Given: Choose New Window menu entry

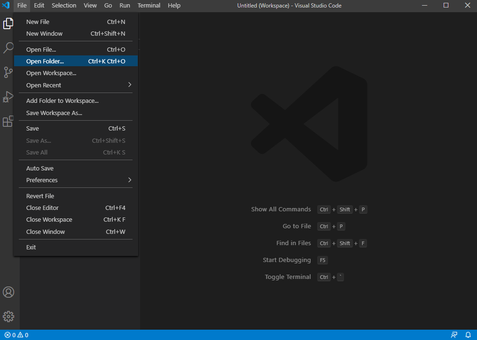Looking at the screenshot, I should click(x=76, y=34).
